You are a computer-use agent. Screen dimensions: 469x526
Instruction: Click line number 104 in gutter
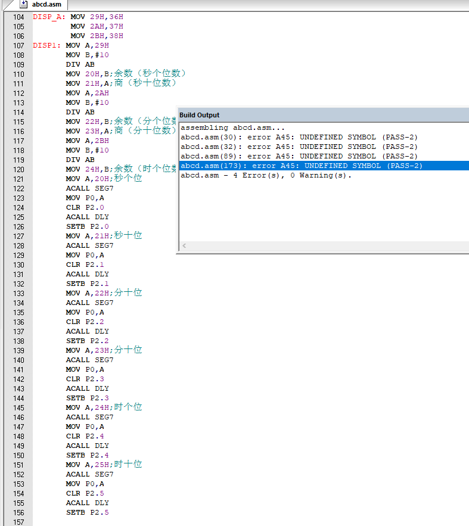point(18,17)
